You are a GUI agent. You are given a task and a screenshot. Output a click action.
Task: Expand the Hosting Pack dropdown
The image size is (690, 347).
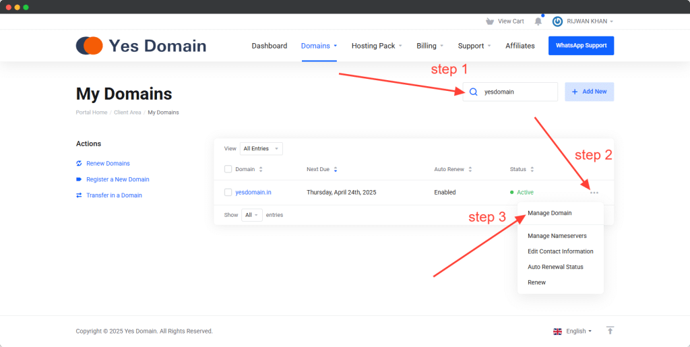(377, 46)
